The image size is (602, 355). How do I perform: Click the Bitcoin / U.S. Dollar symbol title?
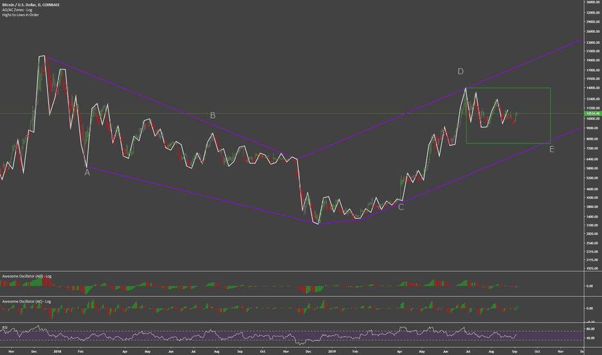31,5
